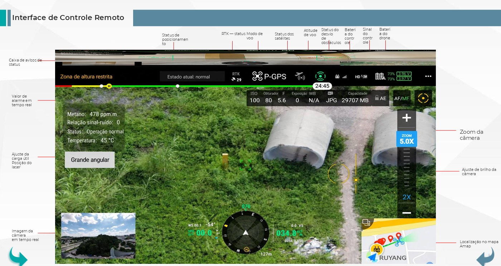This screenshot has width=501, height=266.
Task: Select the 2X zoom preset
Action: (407, 197)
